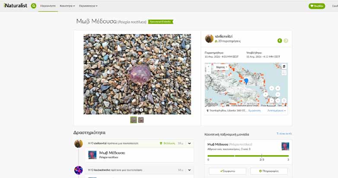Click the Πληροφορίες button

[269, 171]
